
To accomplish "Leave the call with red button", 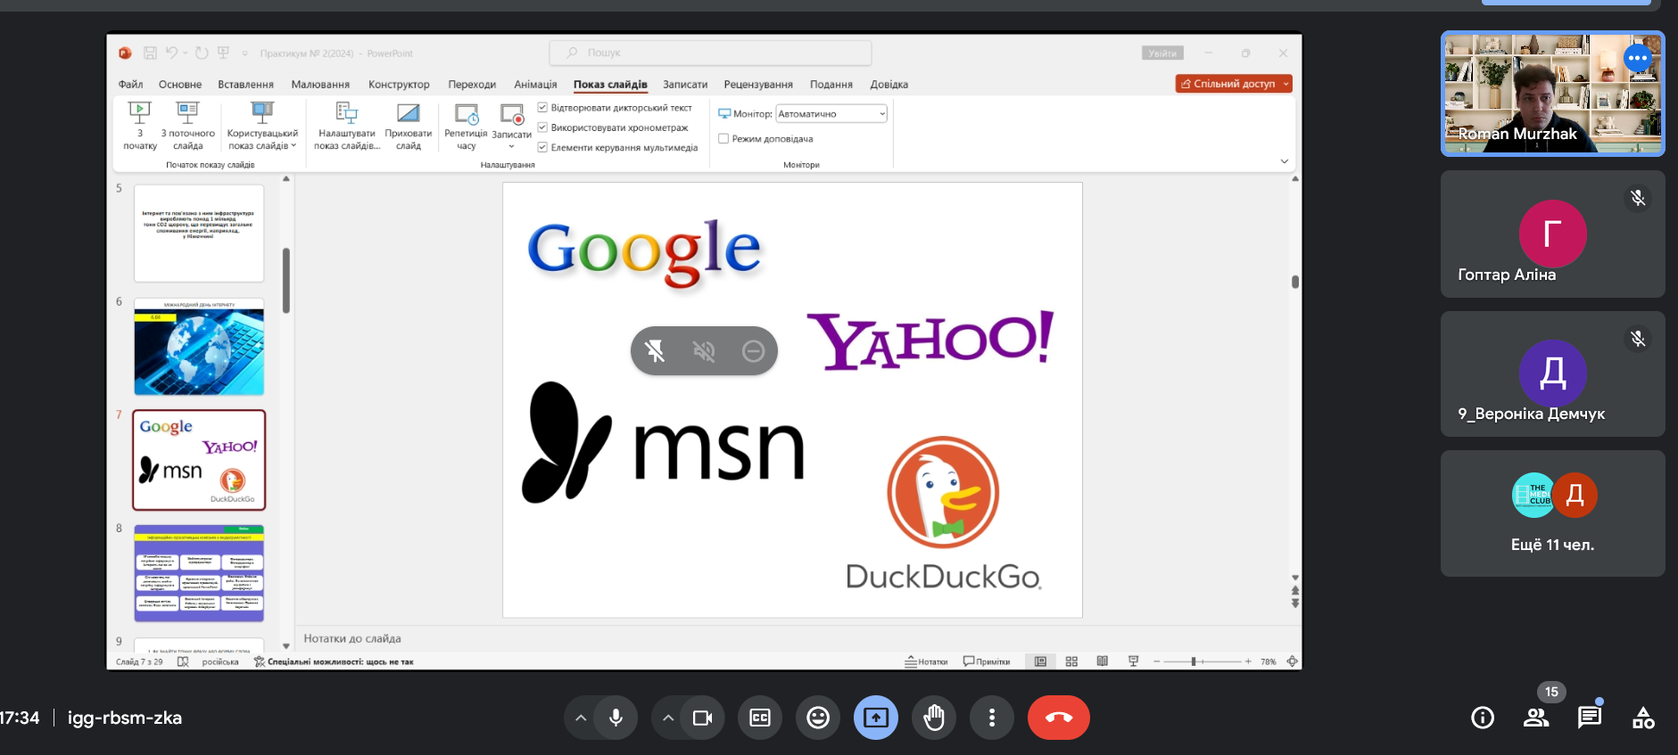I will click(1058, 718).
